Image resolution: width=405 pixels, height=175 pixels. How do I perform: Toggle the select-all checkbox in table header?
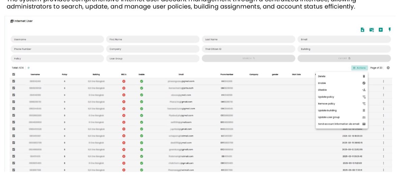(13, 74)
